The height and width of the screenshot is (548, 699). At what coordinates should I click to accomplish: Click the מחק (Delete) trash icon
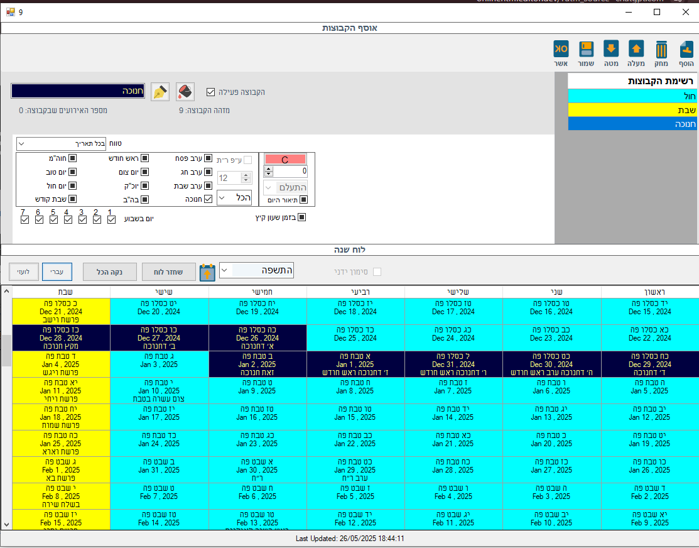(661, 50)
